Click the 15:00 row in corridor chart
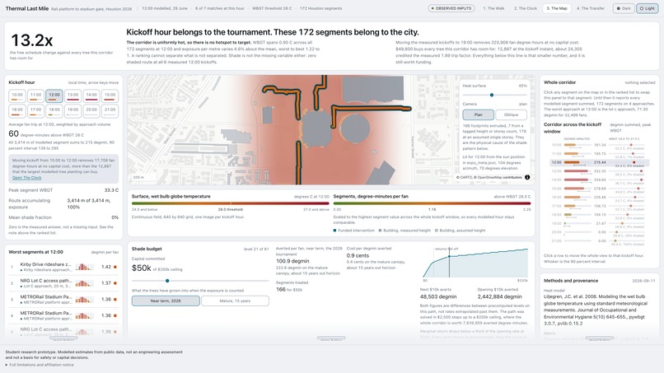 click(x=599, y=189)
